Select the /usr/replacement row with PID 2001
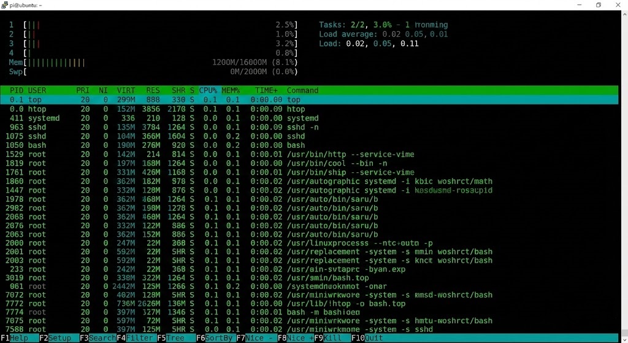 (x=309, y=252)
